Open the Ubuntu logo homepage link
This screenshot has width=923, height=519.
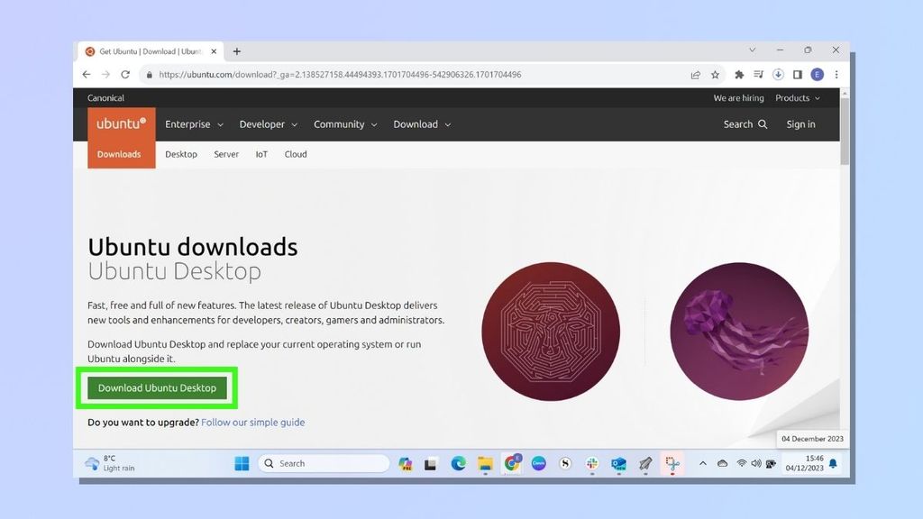coord(121,123)
